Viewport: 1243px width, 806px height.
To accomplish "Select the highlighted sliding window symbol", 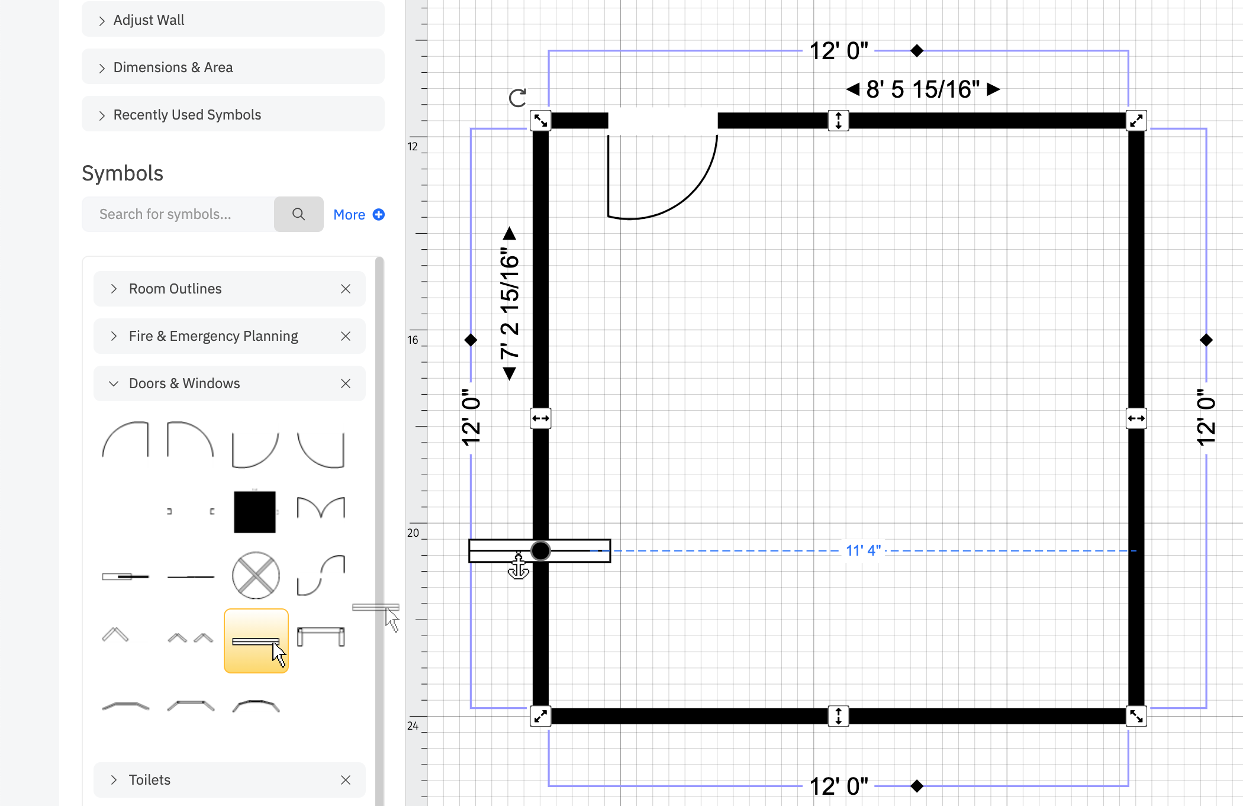I will coord(256,641).
